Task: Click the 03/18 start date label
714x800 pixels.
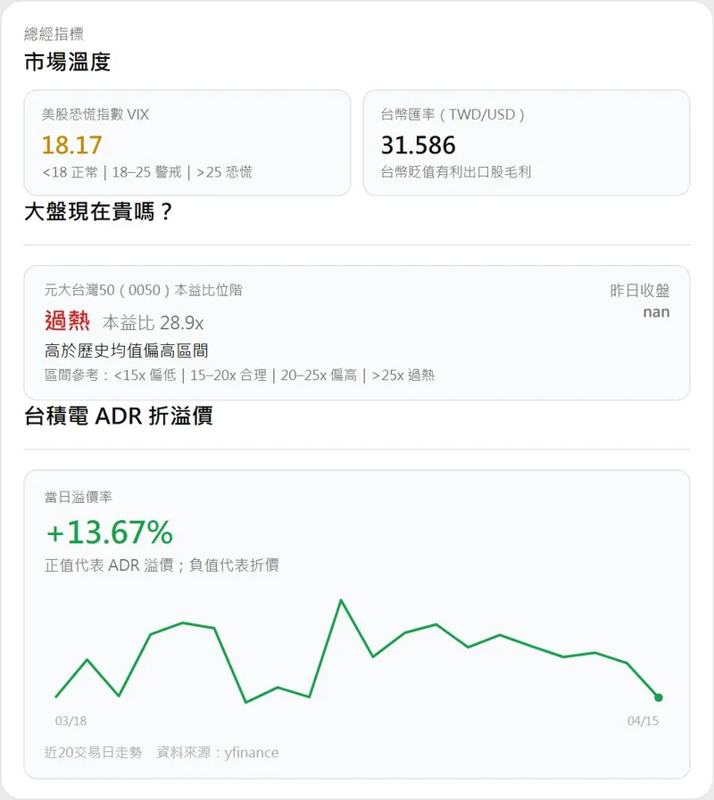Action: point(71,722)
